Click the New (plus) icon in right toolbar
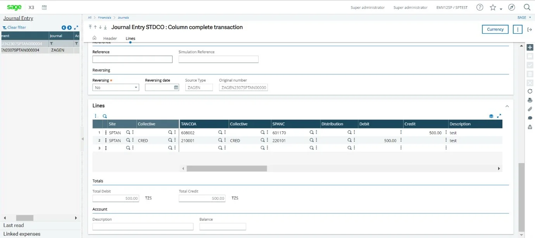The width and height of the screenshot is (535, 238). pos(530,48)
